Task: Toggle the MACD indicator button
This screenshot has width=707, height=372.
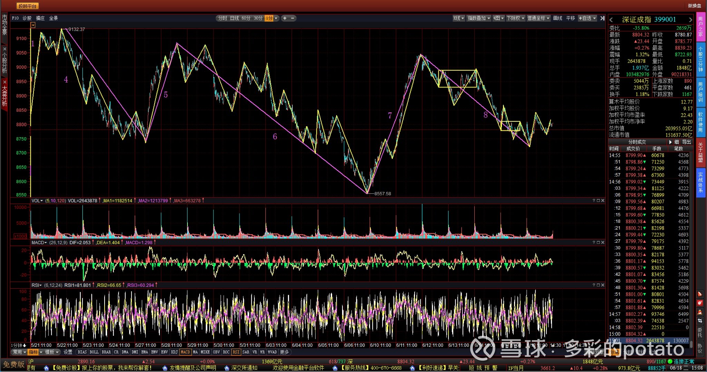Action: [x=185, y=352]
